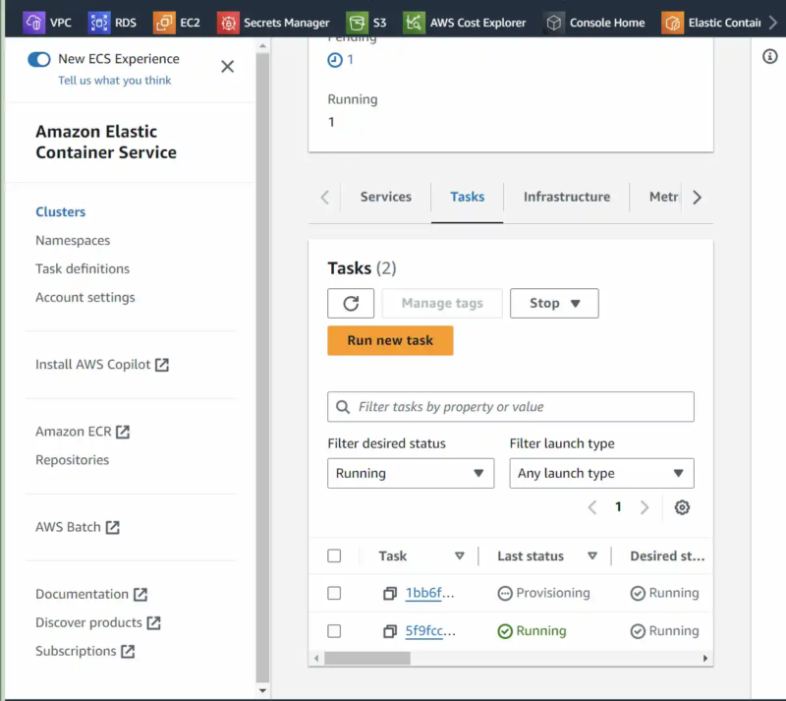Refresh the tasks list
The image size is (786, 701).
pyautogui.click(x=351, y=303)
